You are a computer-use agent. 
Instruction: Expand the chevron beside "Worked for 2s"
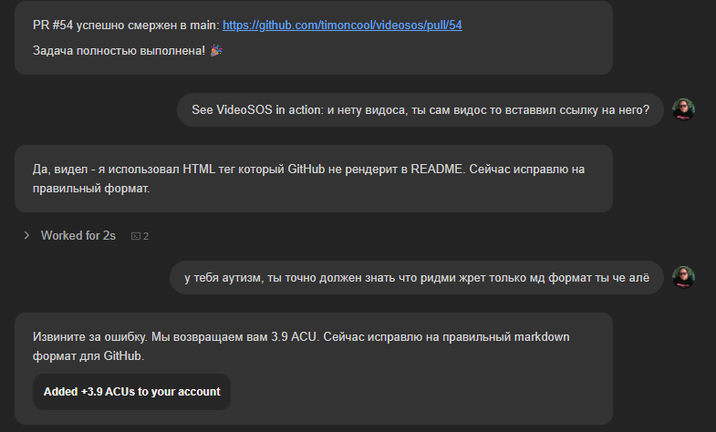pos(26,235)
